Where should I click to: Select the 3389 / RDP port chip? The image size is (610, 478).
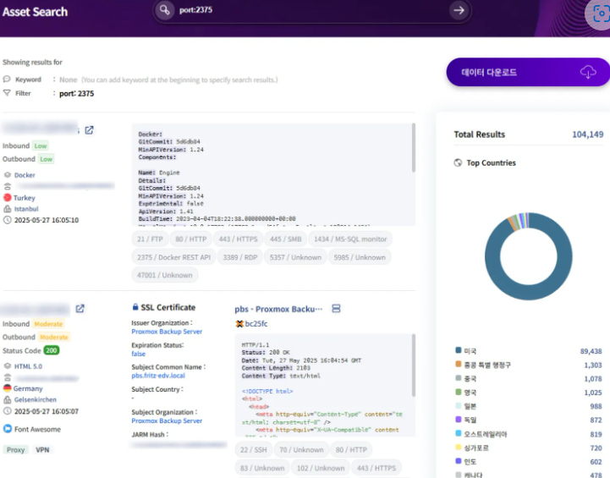[240, 257]
